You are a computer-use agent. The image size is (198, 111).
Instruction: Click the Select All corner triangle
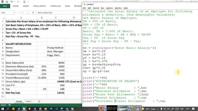click(x=4, y=18)
